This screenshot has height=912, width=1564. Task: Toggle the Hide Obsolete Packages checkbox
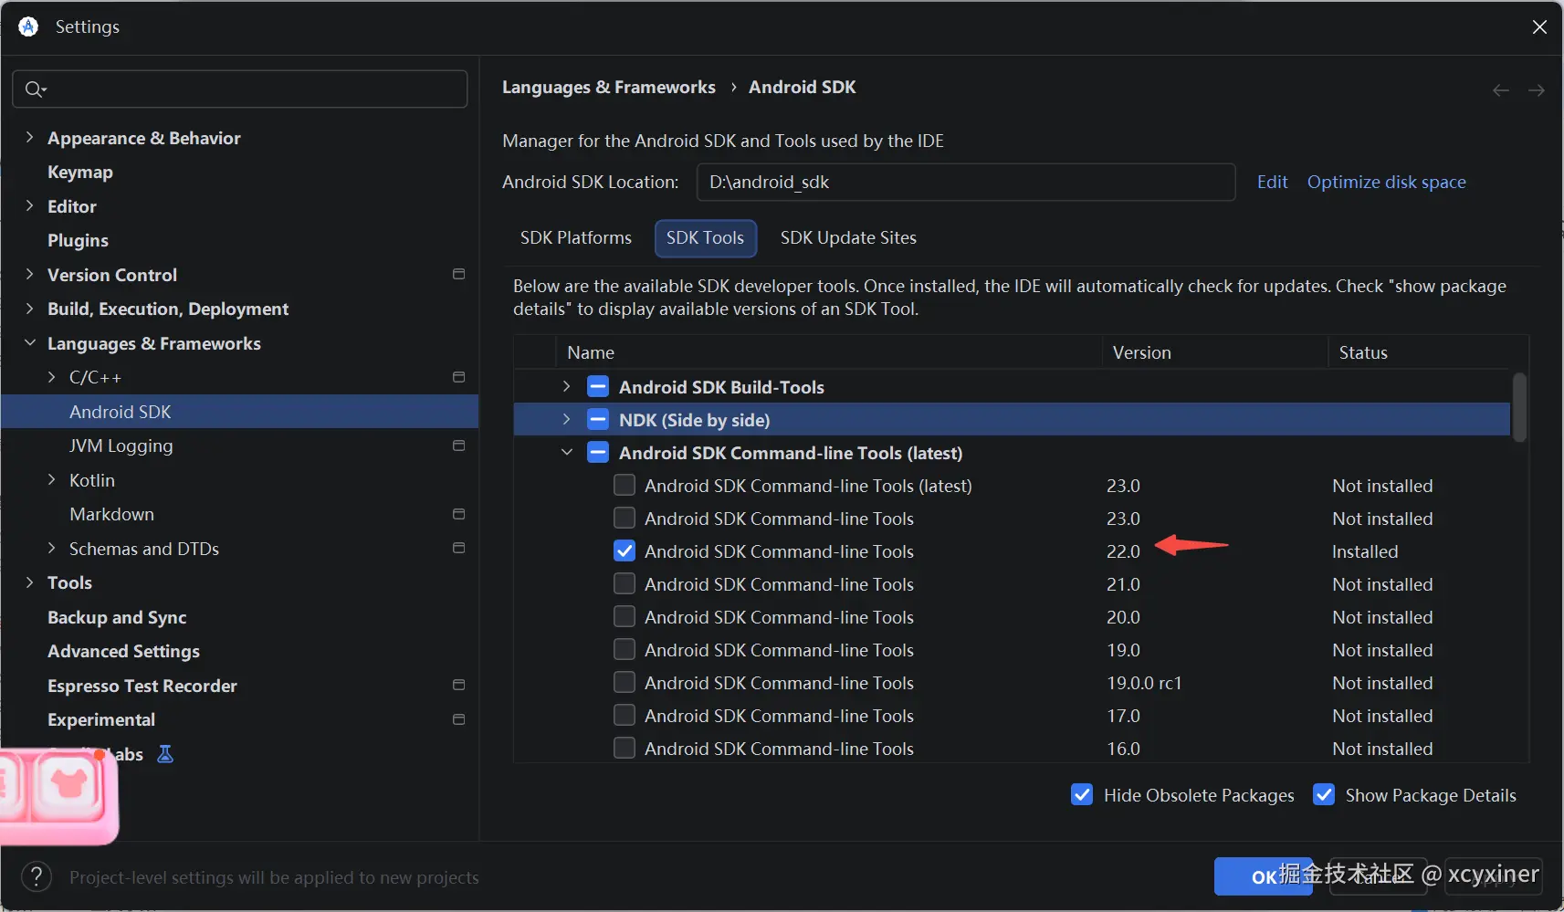point(1082,795)
